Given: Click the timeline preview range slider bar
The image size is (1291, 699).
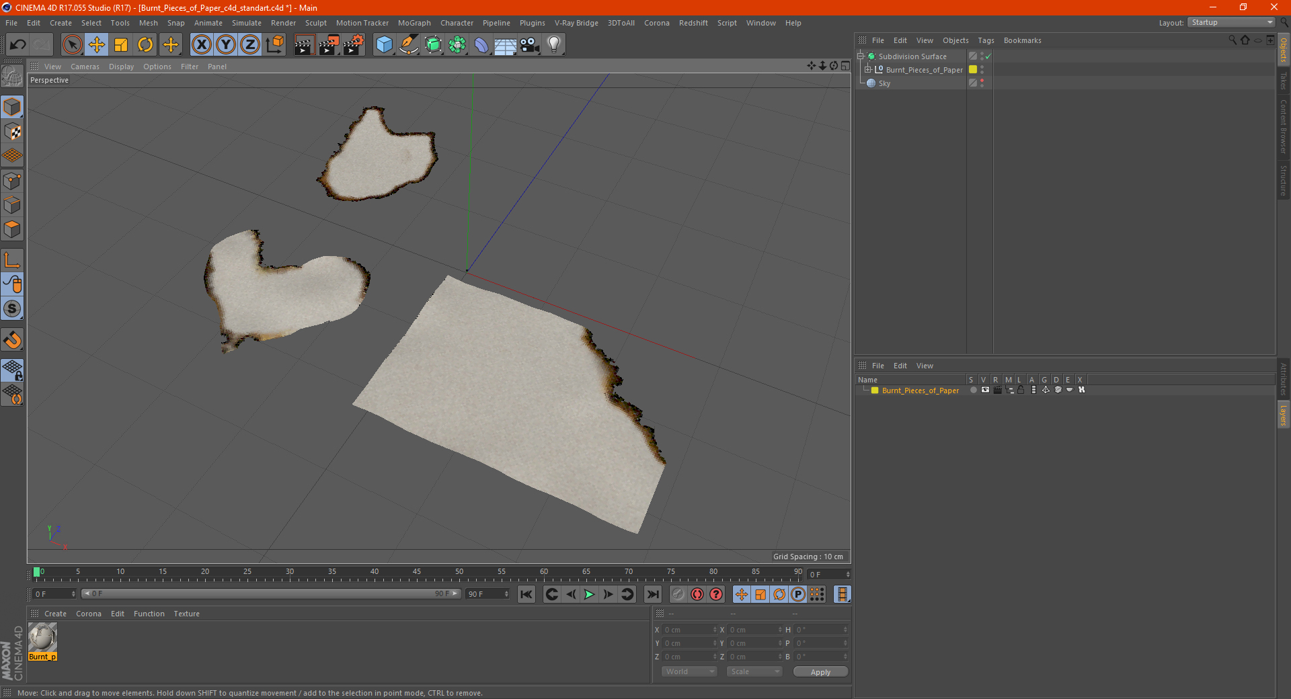Looking at the screenshot, I should tap(271, 593).
